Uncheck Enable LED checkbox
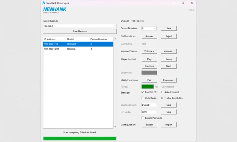 [143, 92]
